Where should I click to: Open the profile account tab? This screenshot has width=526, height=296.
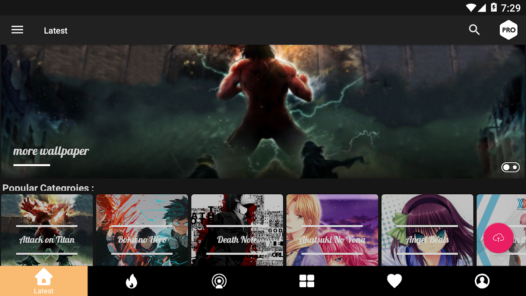click(482, 281)
